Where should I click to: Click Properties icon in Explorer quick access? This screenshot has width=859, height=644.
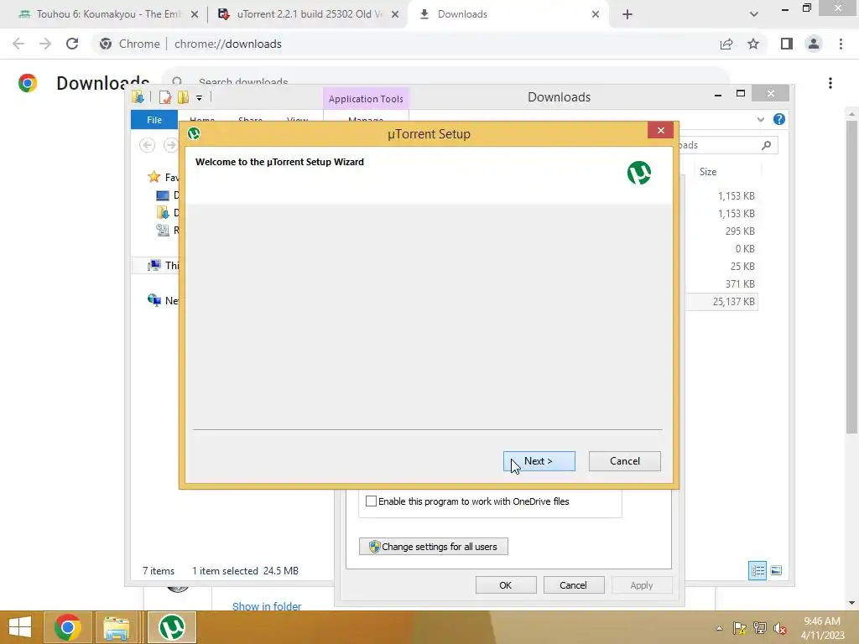(165, 97)
